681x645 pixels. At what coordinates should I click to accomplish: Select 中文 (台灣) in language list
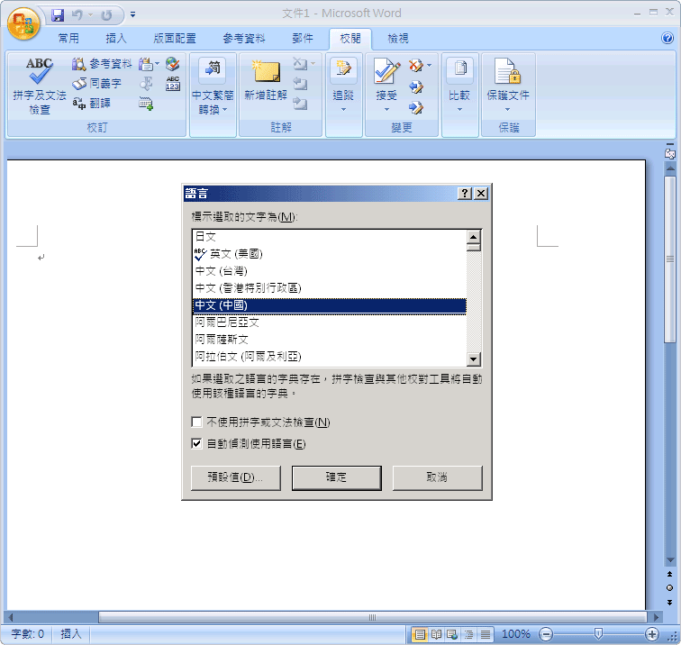(x=329, y=271)
